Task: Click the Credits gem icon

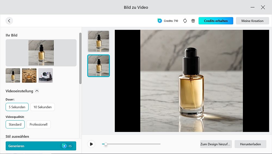Action: click(160, 21)
